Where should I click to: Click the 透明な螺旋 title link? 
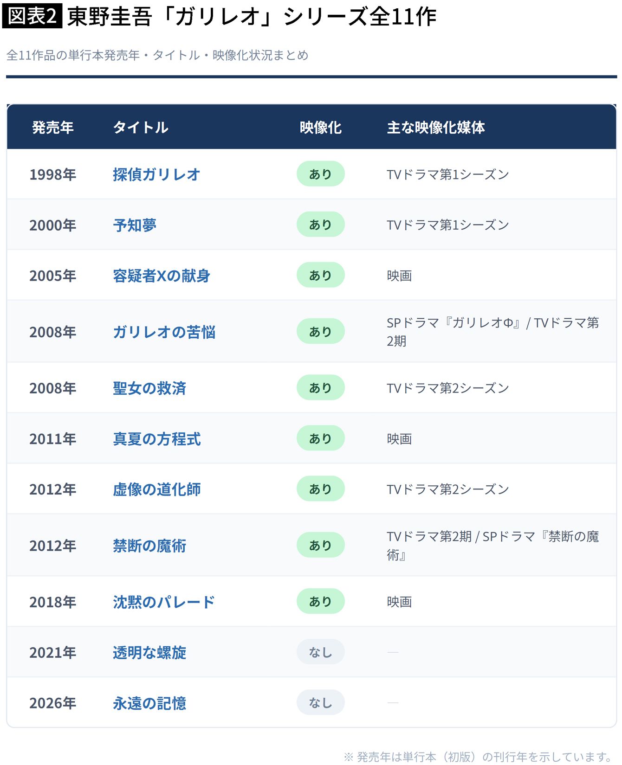[x=149, y=652]
